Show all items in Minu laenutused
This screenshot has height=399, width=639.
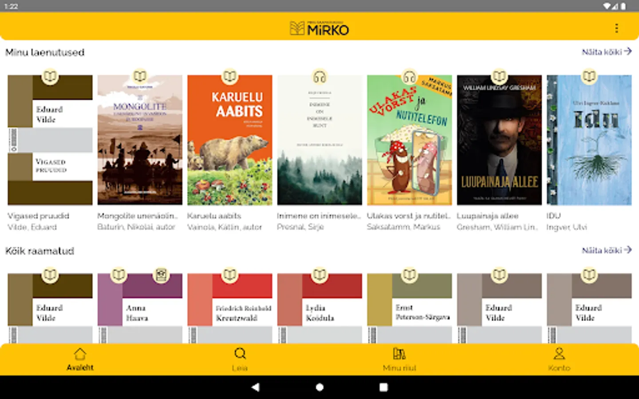click(607, 52)
